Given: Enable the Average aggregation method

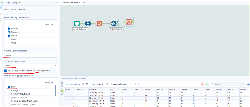Looking at the screenshot, I should click(x=9, y=90).
